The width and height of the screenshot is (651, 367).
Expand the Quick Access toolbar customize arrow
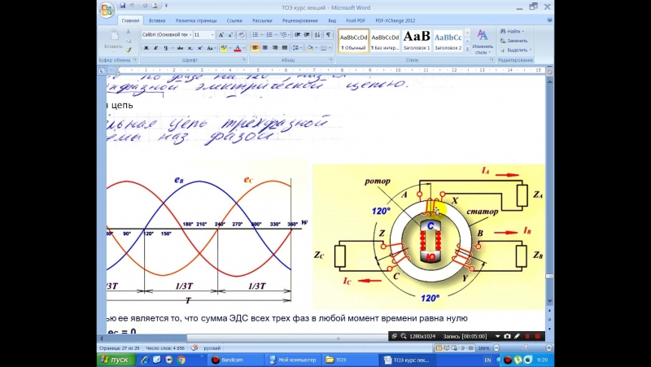coord(166,6)
